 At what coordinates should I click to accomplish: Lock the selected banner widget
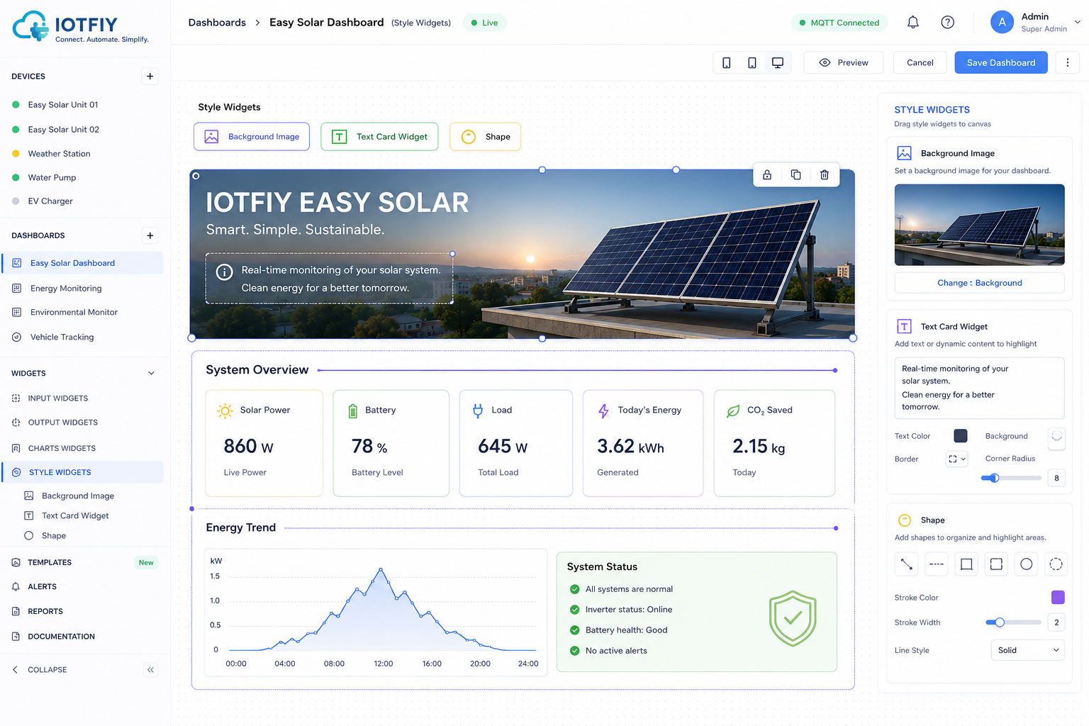pyautogui.click(x=767, y=175)
